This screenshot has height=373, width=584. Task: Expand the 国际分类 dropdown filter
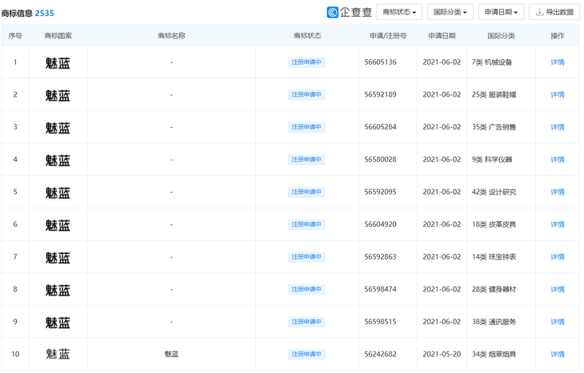click(x=450, y=12)
